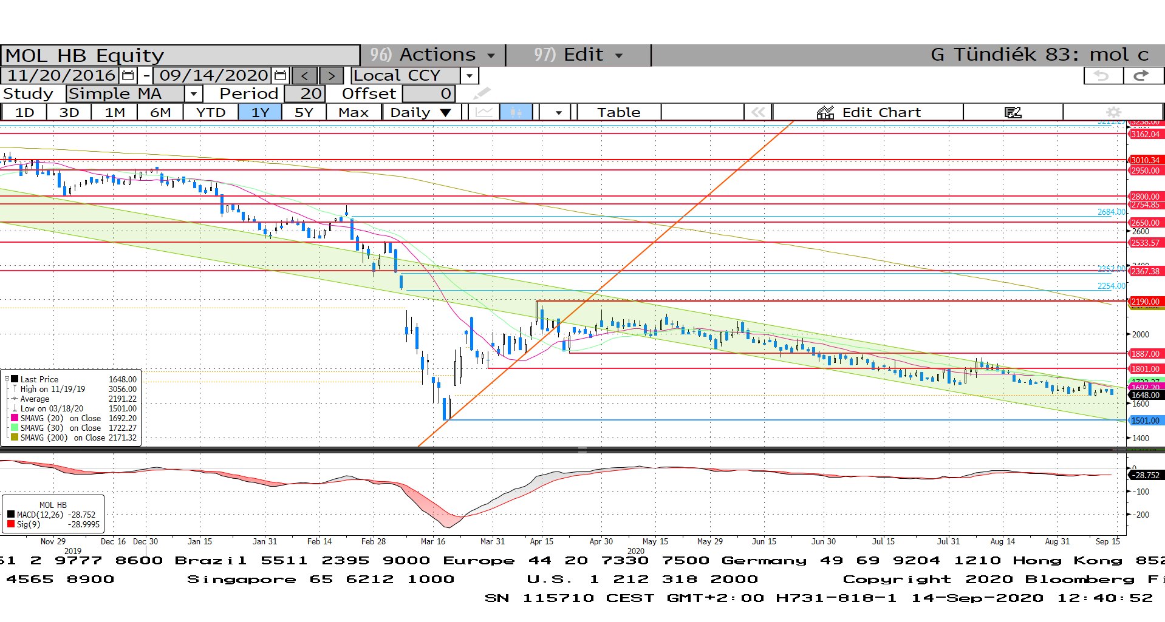The height and width of the screenshot is (622, 1165).
Task: Open the end date calendar picker
Action: [280, 75]
